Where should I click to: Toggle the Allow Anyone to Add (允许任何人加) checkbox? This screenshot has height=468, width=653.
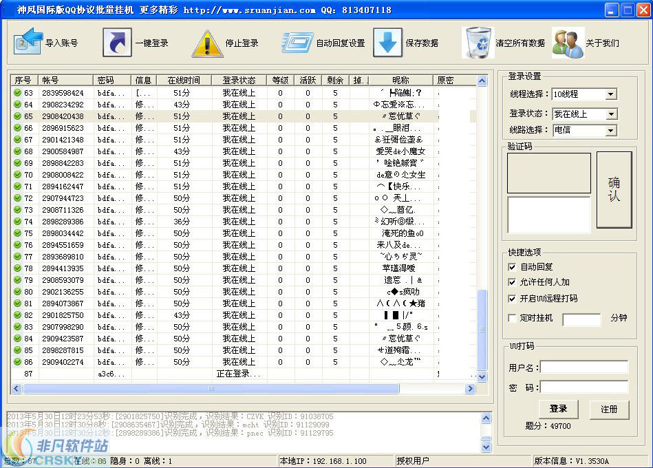click(512, 282)
